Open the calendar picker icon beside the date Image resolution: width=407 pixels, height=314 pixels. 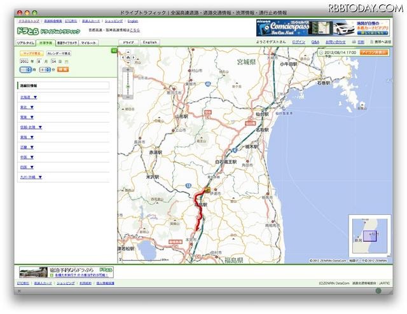coord(67,62)
